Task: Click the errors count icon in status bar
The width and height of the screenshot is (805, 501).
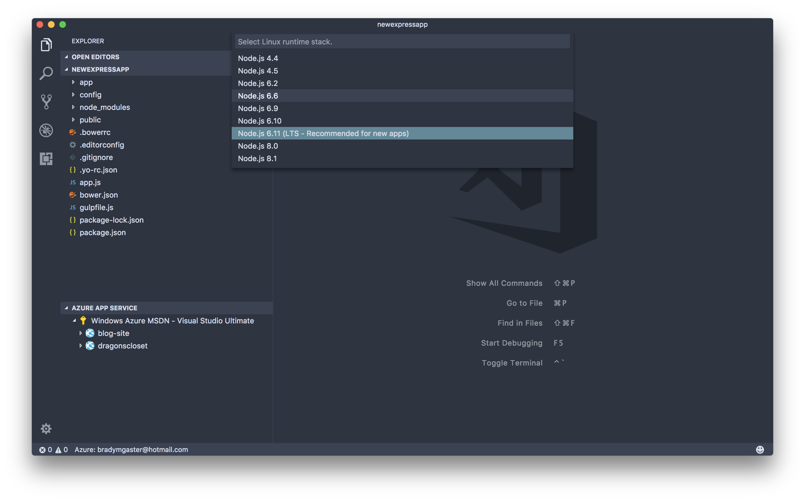Action: pyautogui.click(x=42, y=450)
